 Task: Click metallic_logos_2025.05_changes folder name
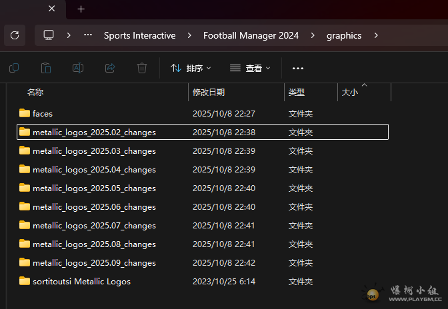94,188
